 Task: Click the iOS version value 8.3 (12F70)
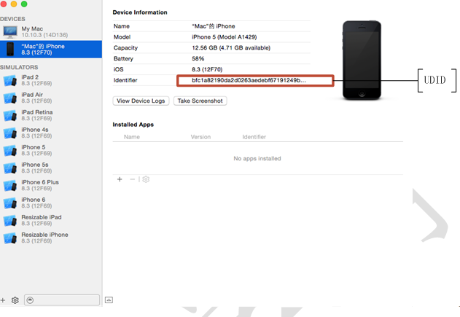[x=207, y=69]
